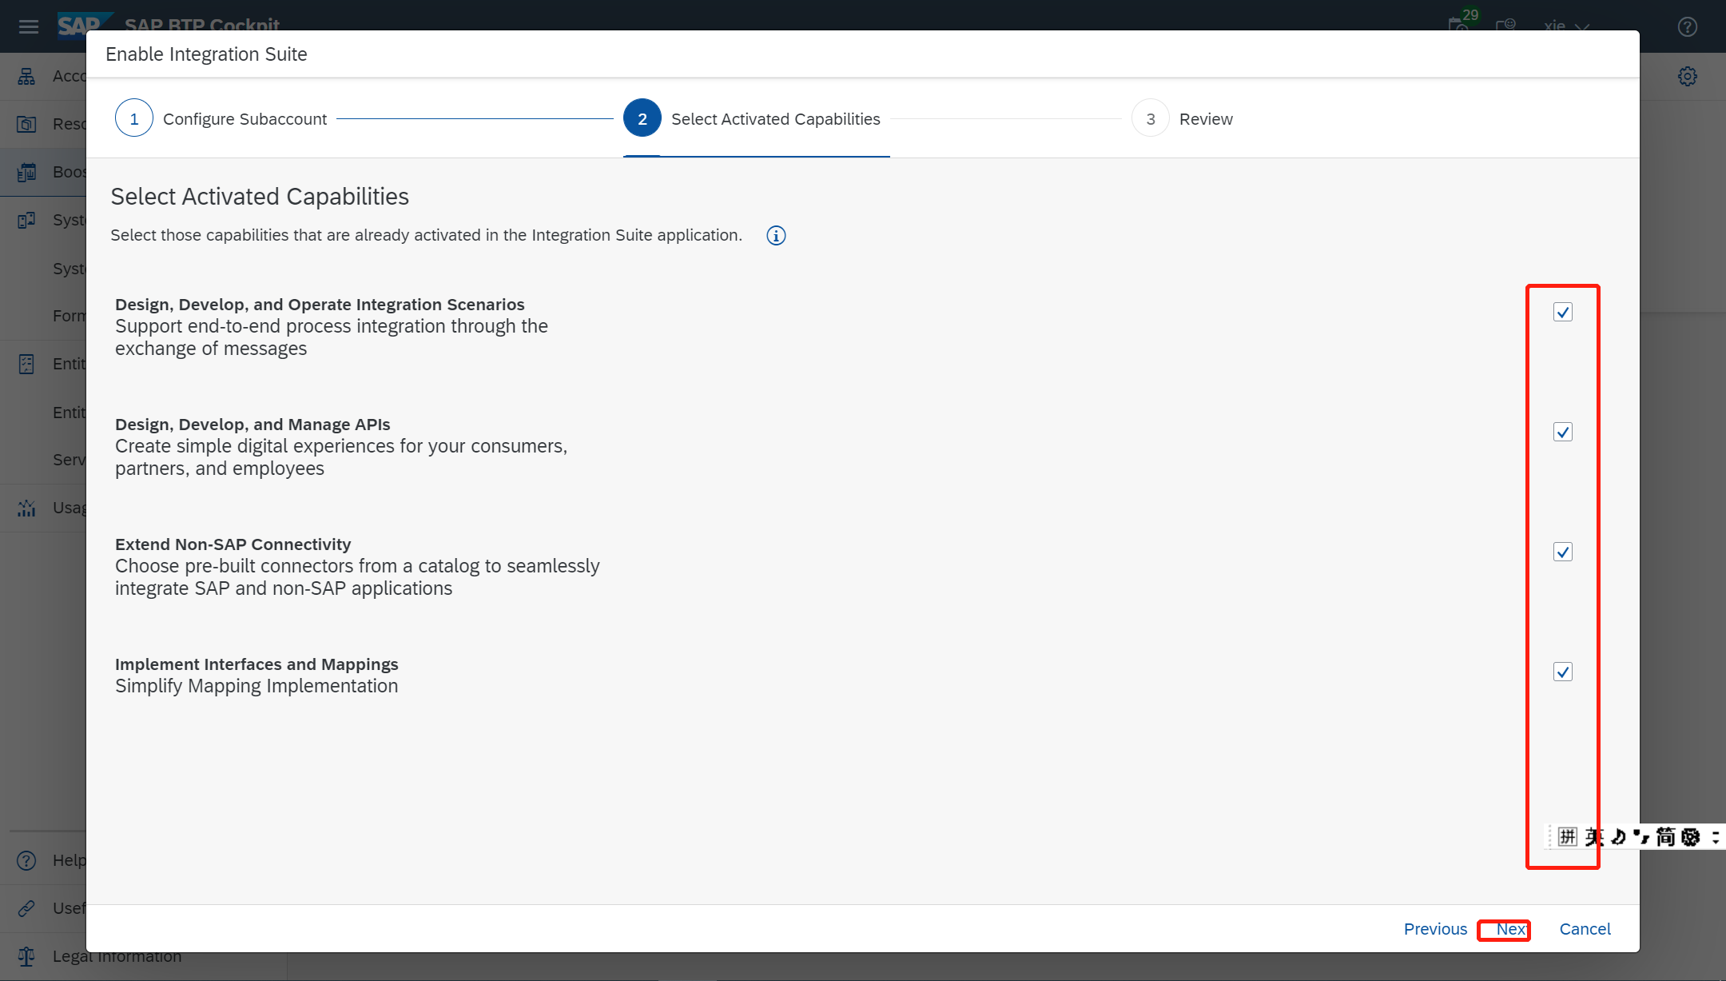1726x981 pixels.
Task: Click 'Design, Develop, and Operate Integration Scenarios' title
Action: 320,305
